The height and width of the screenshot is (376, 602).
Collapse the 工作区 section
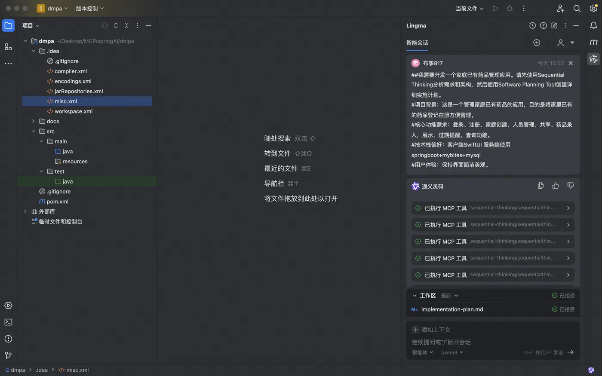point(415,296)
